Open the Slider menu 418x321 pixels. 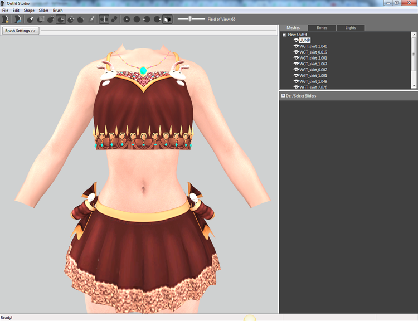pyautogui.click(x=43, y=11)
